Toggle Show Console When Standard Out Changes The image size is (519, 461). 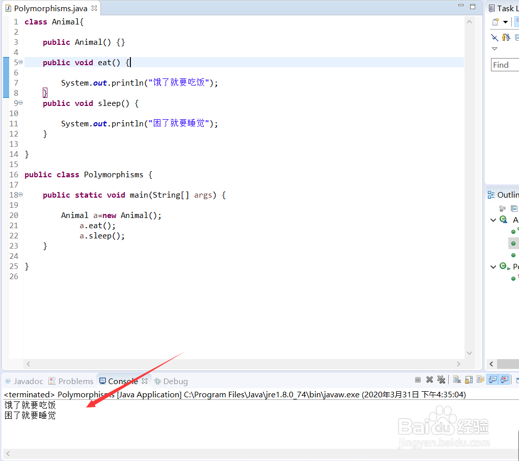point(493,380)
